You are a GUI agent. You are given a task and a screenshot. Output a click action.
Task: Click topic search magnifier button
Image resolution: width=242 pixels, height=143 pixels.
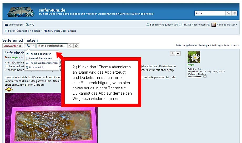70,46
